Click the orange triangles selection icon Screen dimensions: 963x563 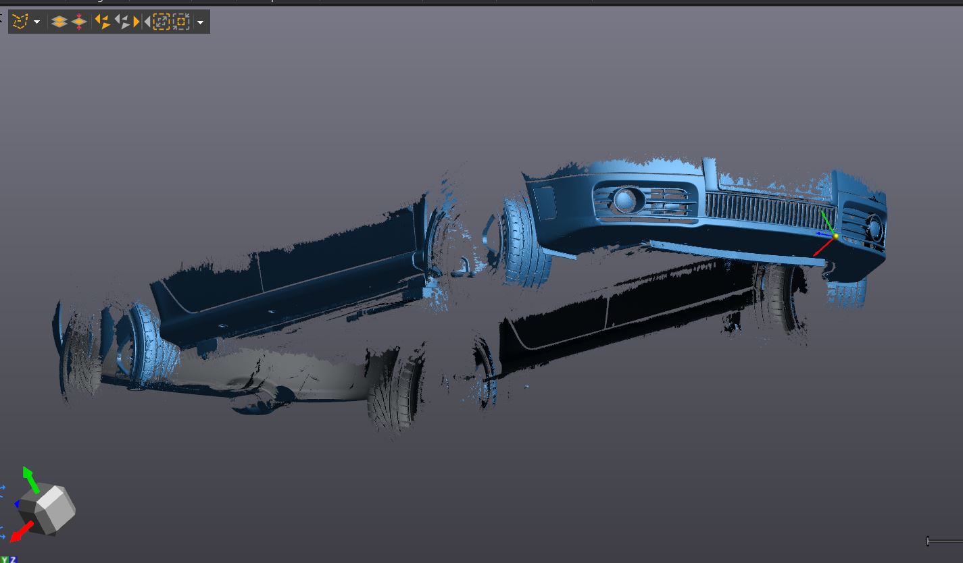103,22
